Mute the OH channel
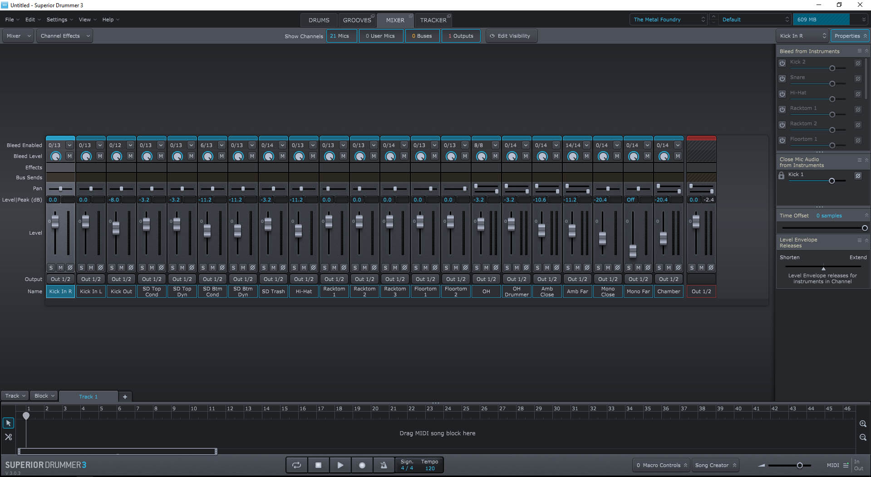This screenshot has width=871, height=477. (x=486, y=268)
